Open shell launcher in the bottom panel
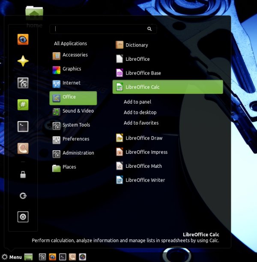The image size is (257, 262). [x=72, y=257]
